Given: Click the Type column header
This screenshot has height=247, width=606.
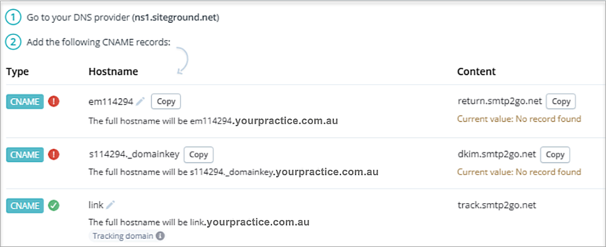Looking at the screenshot, I should (18, 72).
